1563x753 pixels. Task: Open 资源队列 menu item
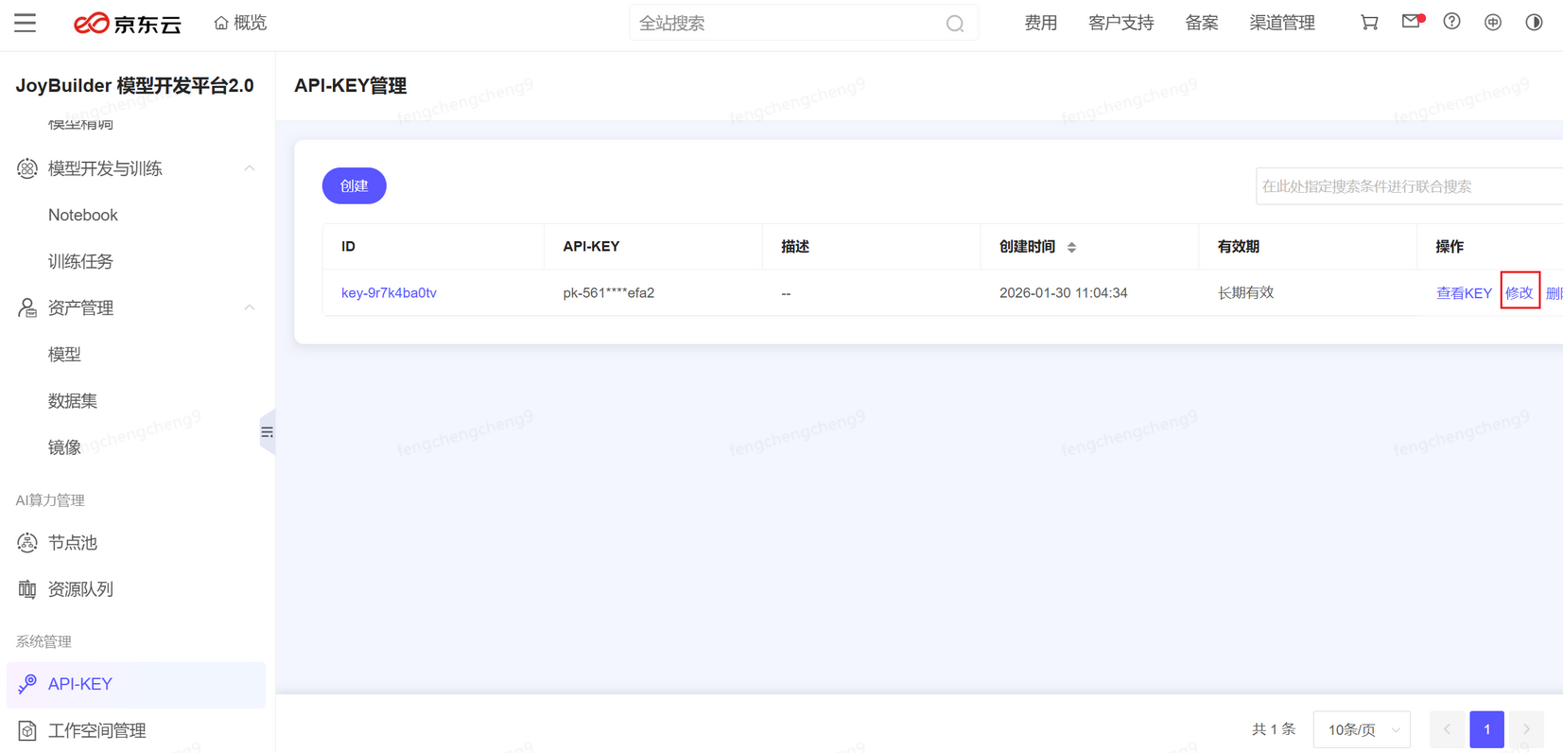80,588
